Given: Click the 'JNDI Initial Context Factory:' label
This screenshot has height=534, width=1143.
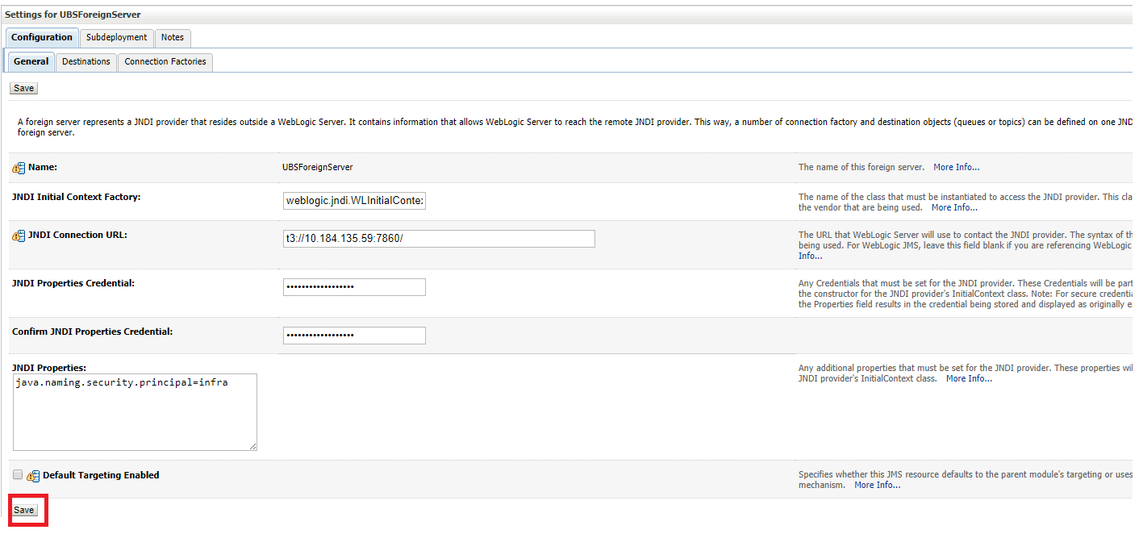Looking at the screenshot, I should (77, 197).
